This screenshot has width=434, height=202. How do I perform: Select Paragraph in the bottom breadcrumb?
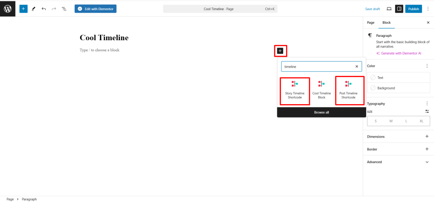coord(29,199)
